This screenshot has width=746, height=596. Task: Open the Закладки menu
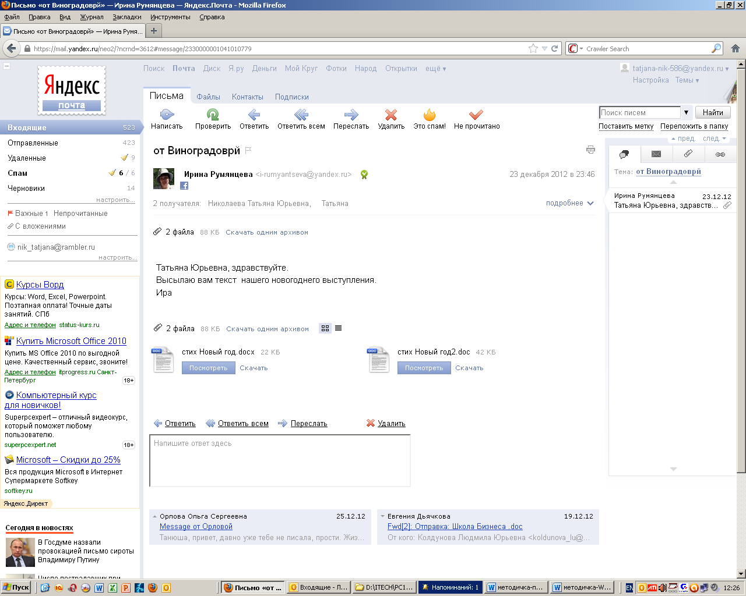pyautogui.click(x=126, y=17)
